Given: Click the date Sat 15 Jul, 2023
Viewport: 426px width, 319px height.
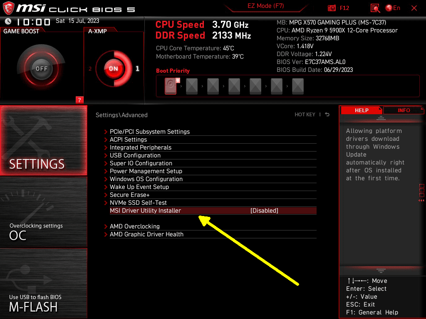Looking at the screenshot, I should click(77, 21).
